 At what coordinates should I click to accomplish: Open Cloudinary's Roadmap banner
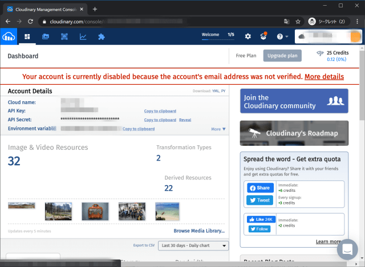(x=294, y=133)
